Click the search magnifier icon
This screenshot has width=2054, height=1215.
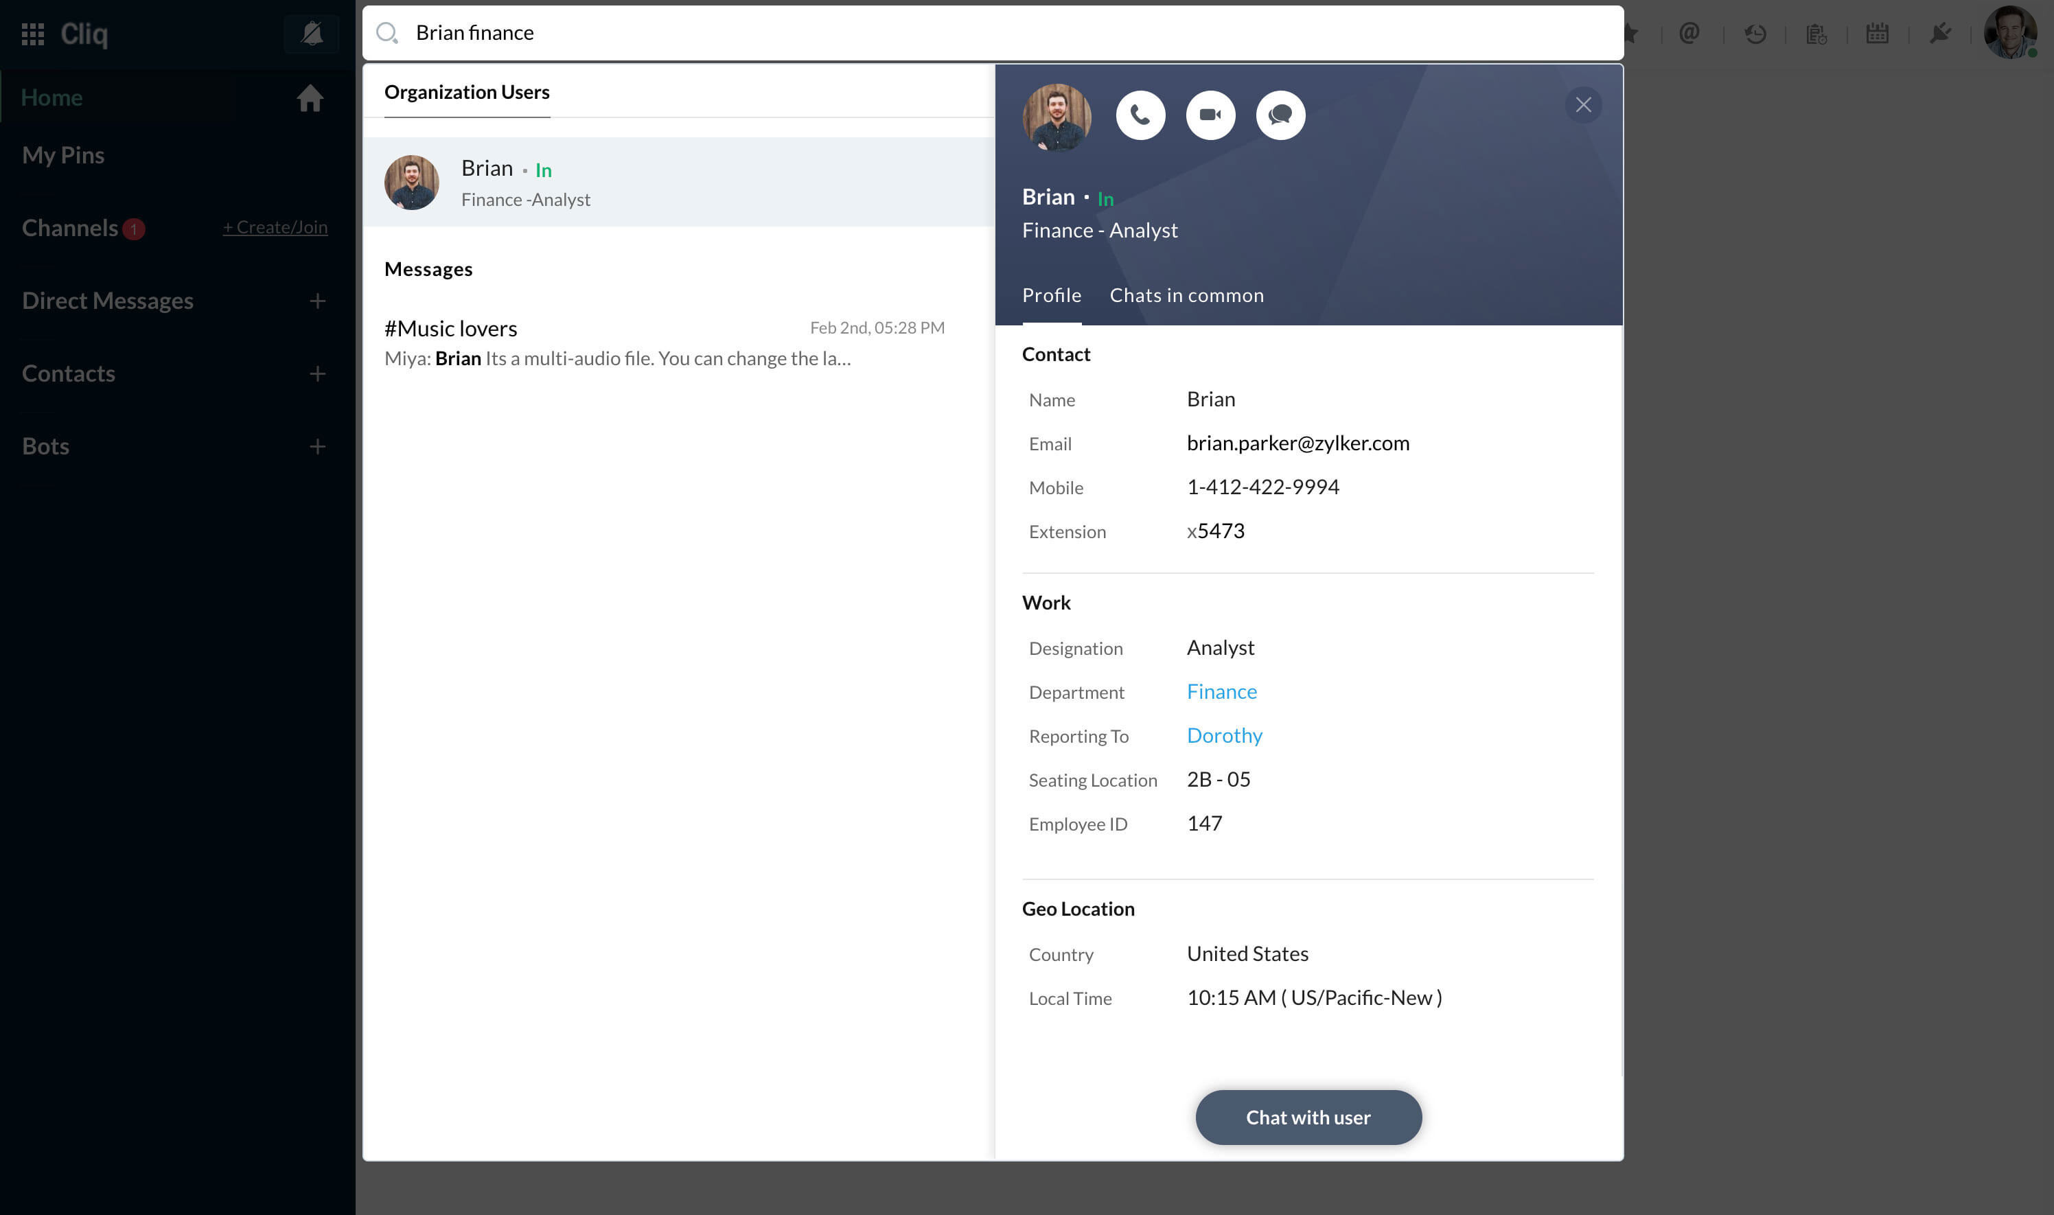(x=386, y=33)
